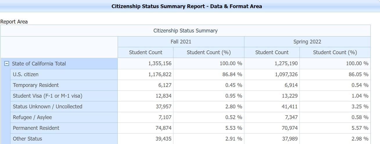Click the cell showing 70,974

click(272, 128)
